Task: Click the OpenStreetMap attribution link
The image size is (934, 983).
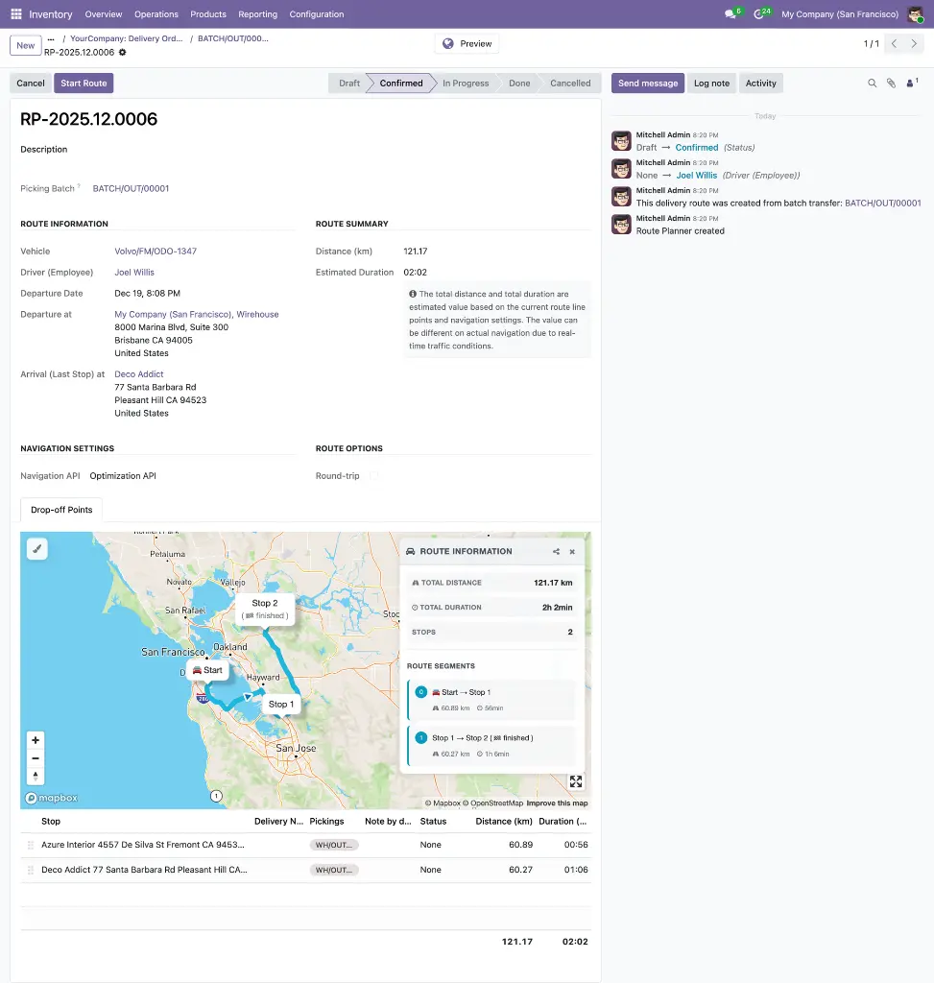Action: point(492,803)
